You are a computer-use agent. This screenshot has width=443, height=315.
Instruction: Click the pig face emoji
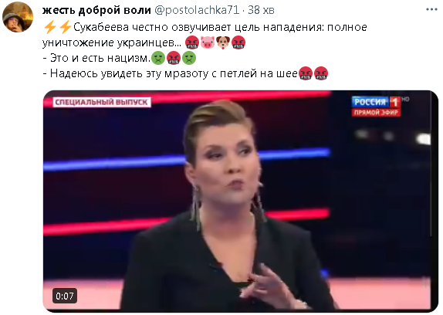[208, 42]
